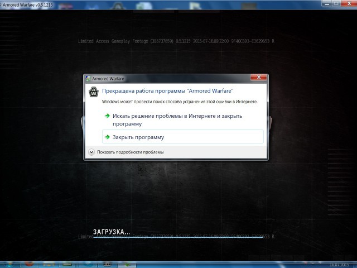Click "Закрыть программу" option

[182, 137]
